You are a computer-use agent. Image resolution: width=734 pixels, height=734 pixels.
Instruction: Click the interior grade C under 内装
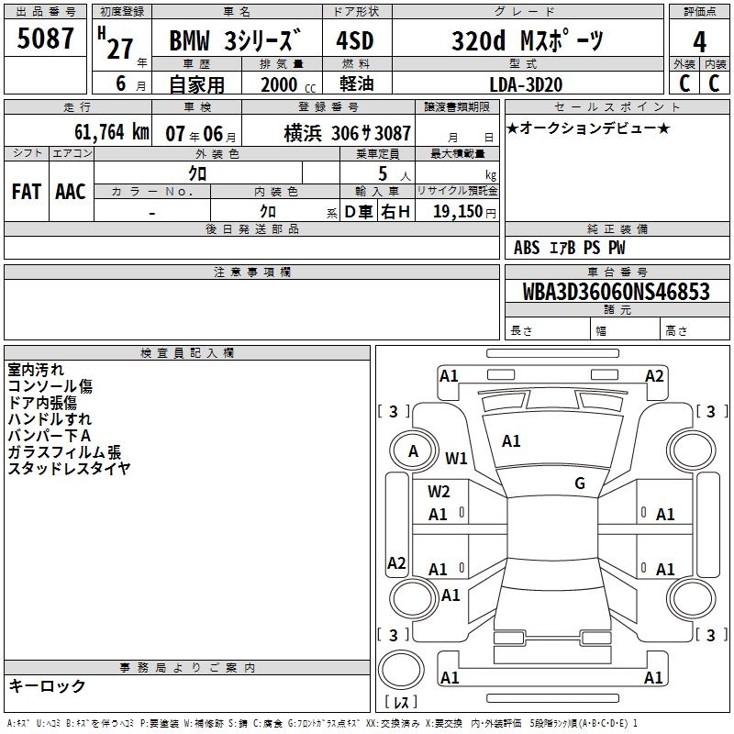[x=714, y=83]
